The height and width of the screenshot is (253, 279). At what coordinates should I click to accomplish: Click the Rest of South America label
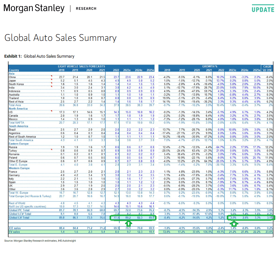click(x=22, y=137)
